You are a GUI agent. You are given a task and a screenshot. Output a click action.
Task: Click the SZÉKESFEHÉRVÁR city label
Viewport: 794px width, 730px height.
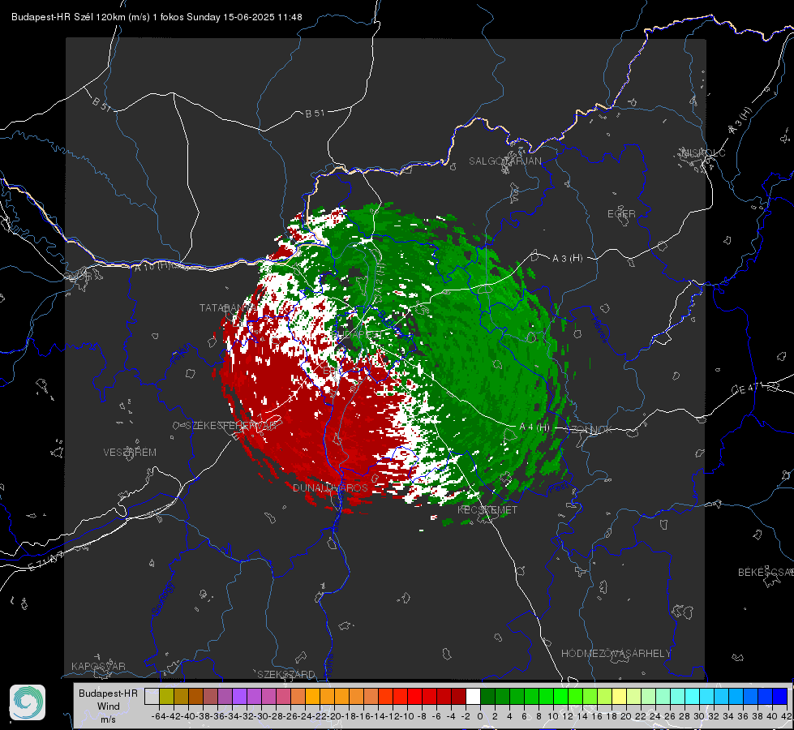tap(232, 426)
